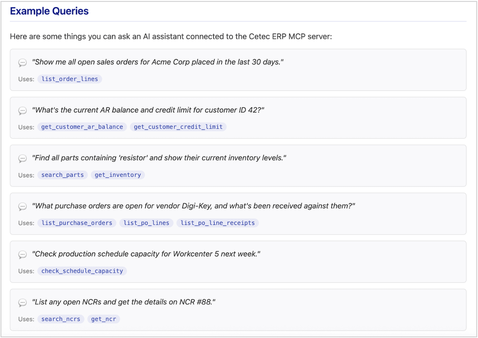Screen dimensions: 478x338
Task: Click the check_schedule_capacity tag
Action: coord(82,271)
